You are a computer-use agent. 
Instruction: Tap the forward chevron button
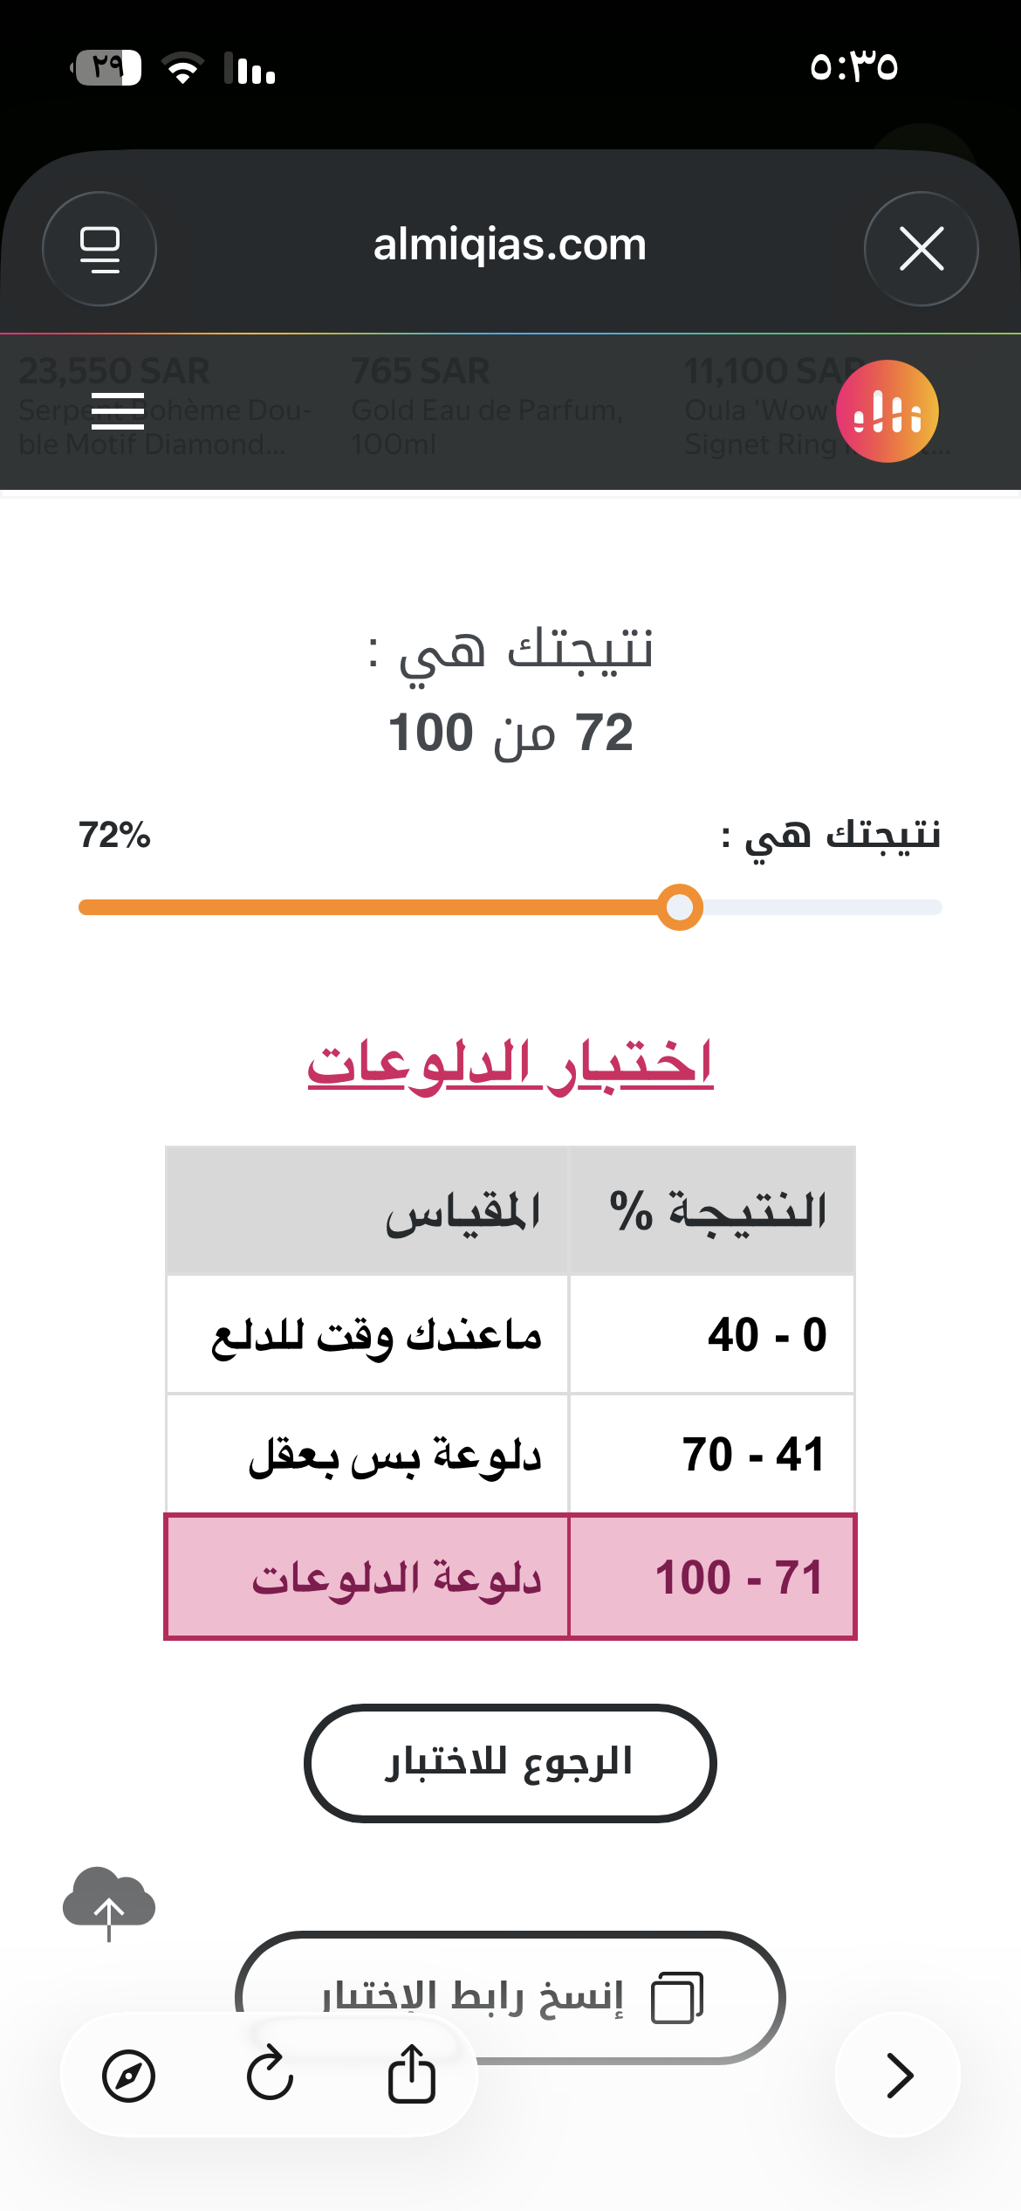coord(899,2075)
